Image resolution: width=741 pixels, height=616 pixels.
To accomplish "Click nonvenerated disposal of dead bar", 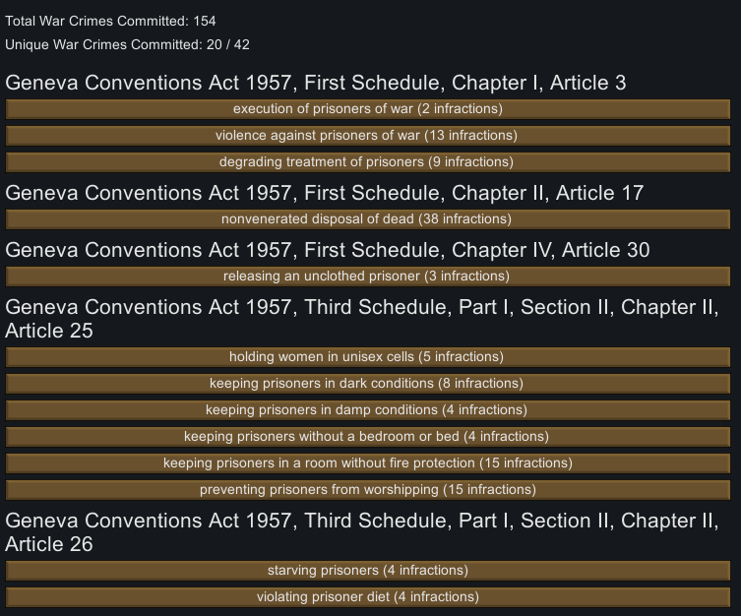I will 368,219.
